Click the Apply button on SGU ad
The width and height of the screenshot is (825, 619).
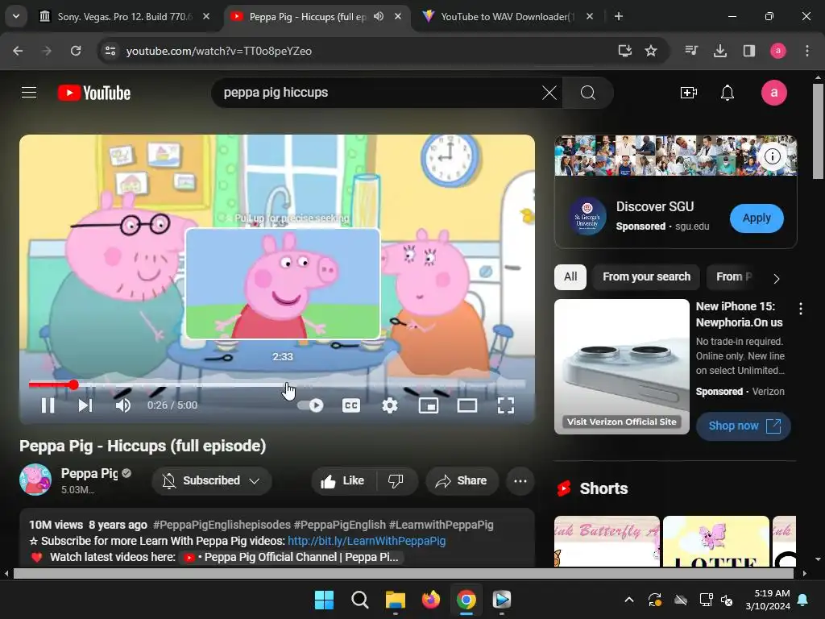point(756,218)
